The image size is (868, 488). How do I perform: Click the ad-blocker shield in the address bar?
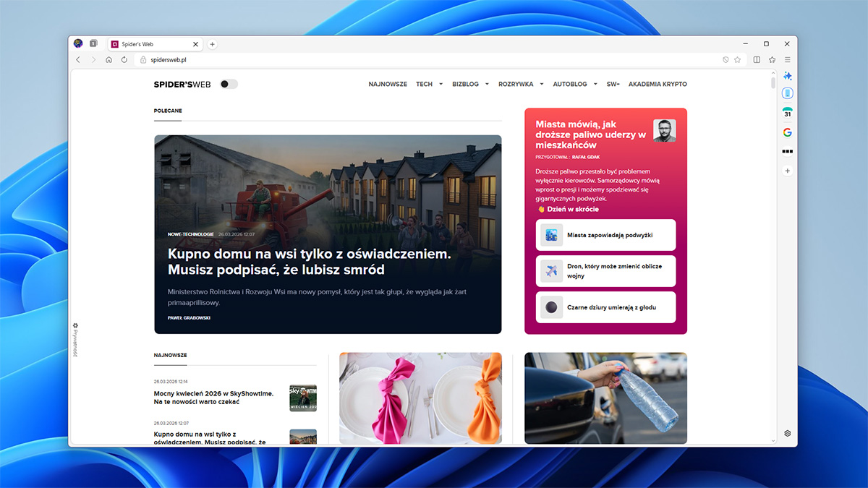726,59
